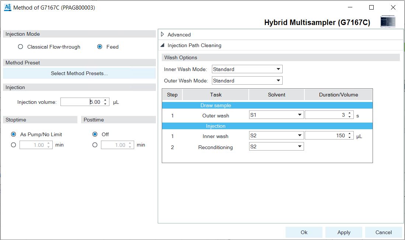The image size is (405, 240).
Task: Click the application icon in title bar
Action: pos(7,7)
